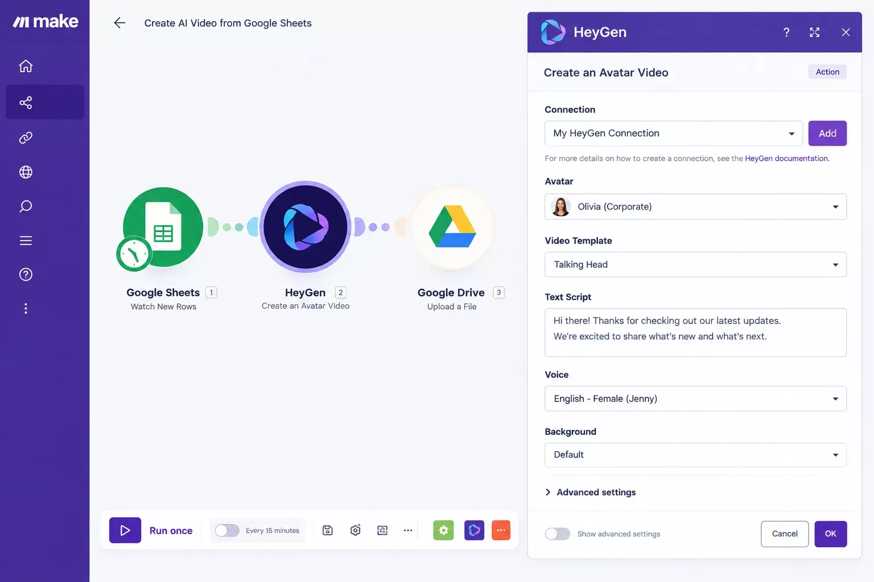The width and height of the screenshot is (874, 582).
Task: Click the auto-align icon in toolbar
Action: click(382, 530)
